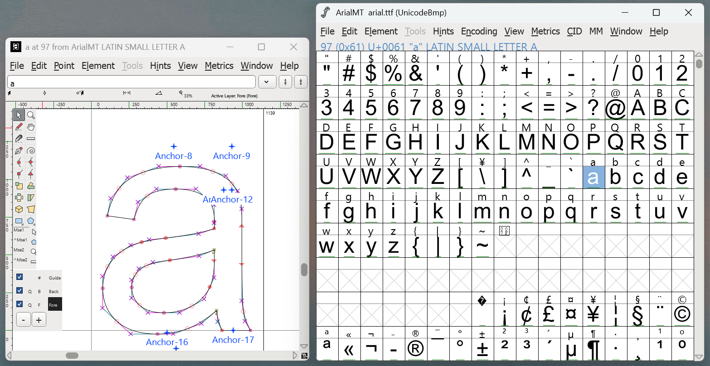Select the 3D rotate cube tool
Viewport: 710px width, 366px height.
pos(19,209)
